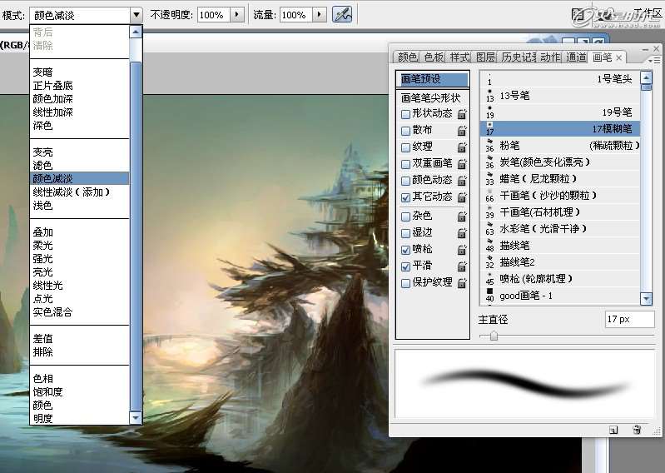Image resolution: width=665 pixels, height=473 pixels.
Task: Click lock icon beside 颜色动态
Action: tap(462, 181)
